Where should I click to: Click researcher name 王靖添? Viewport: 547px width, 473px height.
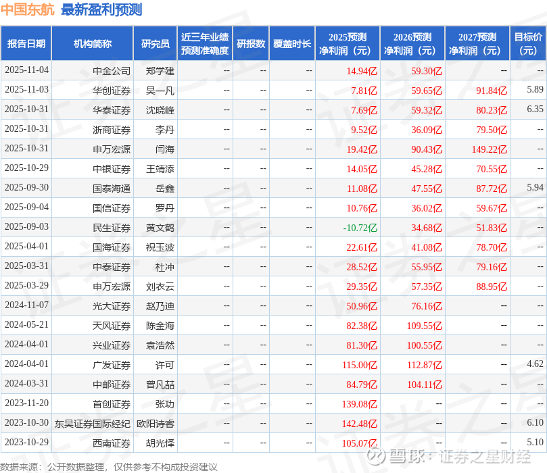click(x=160, y=169)
